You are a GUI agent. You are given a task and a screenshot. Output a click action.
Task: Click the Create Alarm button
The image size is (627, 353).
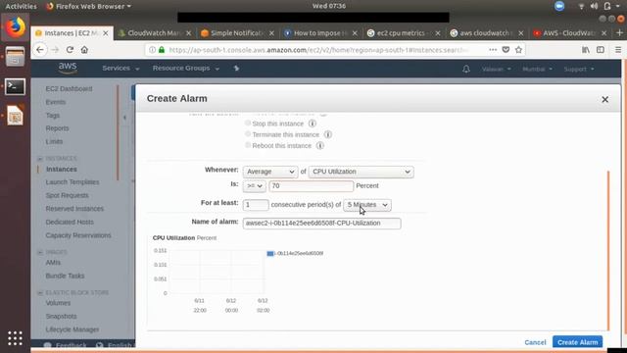577,342
